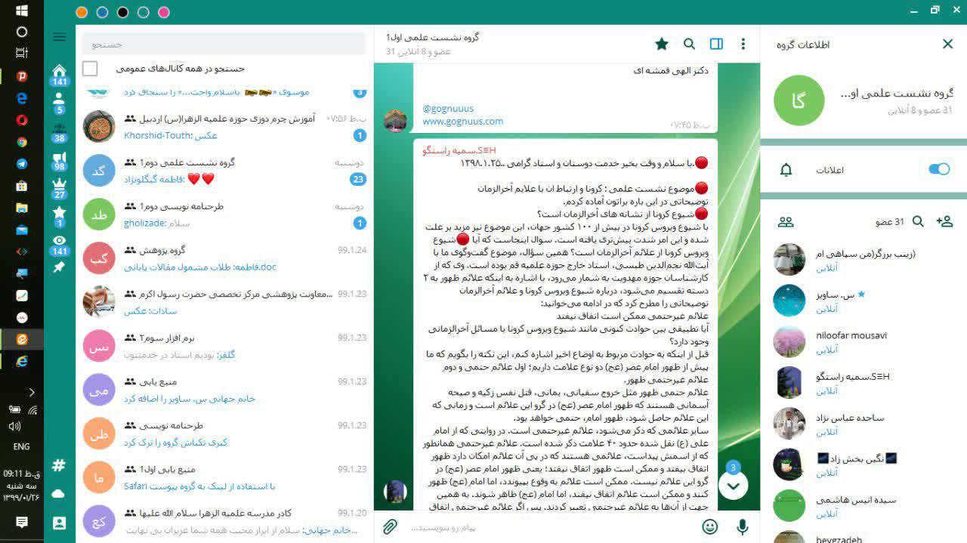Screen dimensions: 967x543
Task: Click the message input field
Action: 551,526
